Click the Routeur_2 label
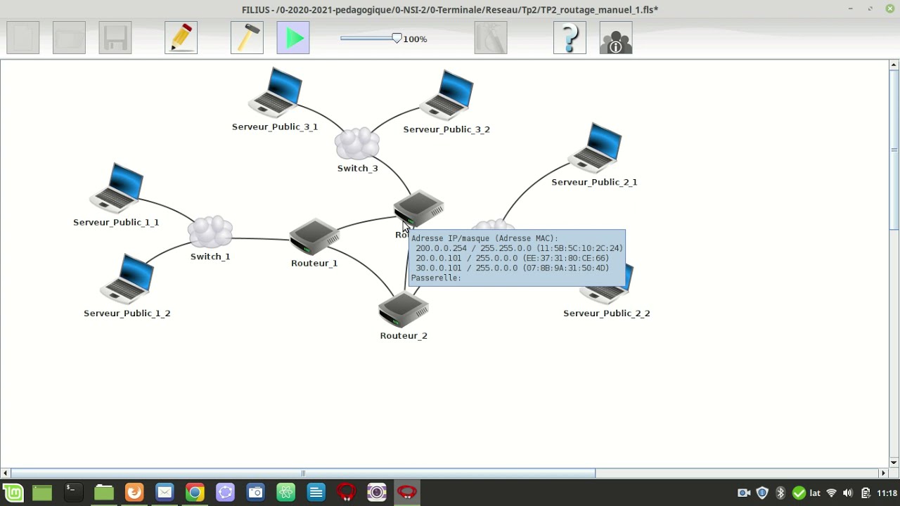Screen dimensions: 900x506 (x=404, y=336)
